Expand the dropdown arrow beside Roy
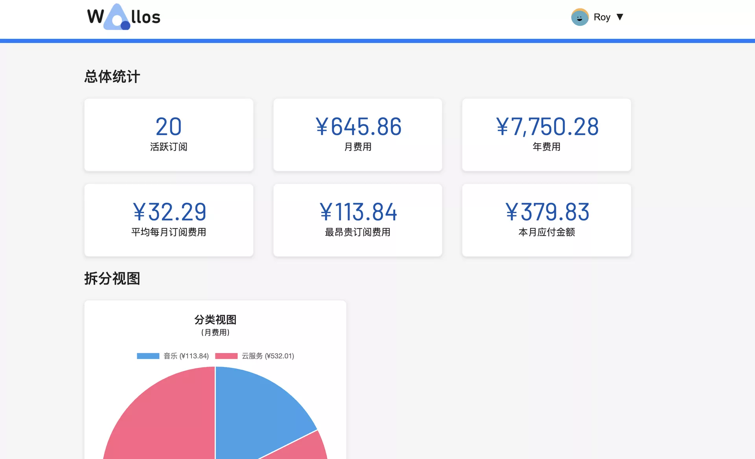 [620, 17]
